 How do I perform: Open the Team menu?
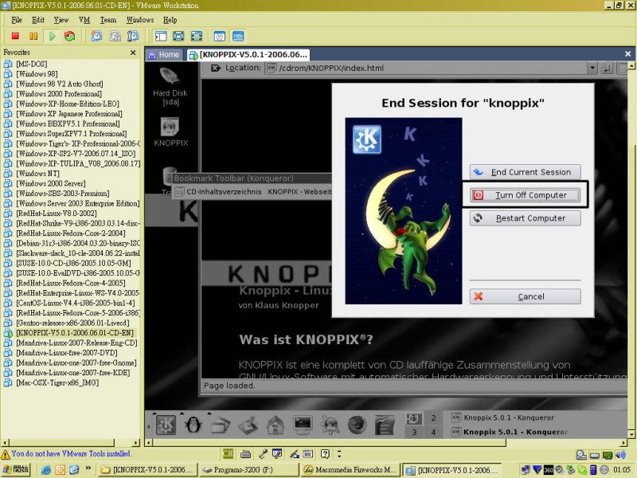tap(108, 20)
